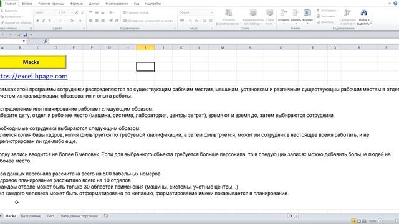Screen dimensions: 399x224
Task: Center cell text horizontally
Action: (97, 21)
